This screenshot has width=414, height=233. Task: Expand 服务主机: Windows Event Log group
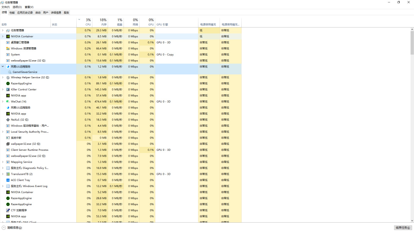(x=3, y=186)
